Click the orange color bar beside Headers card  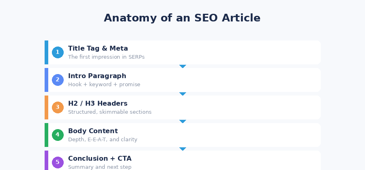[46, 107]
